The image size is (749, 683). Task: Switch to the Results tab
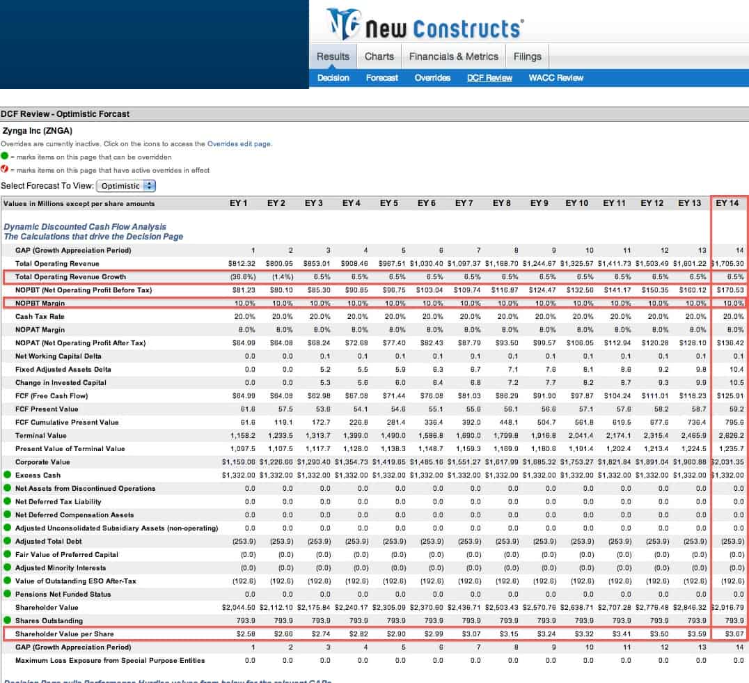pyautogui.click(x=333, y=56)
